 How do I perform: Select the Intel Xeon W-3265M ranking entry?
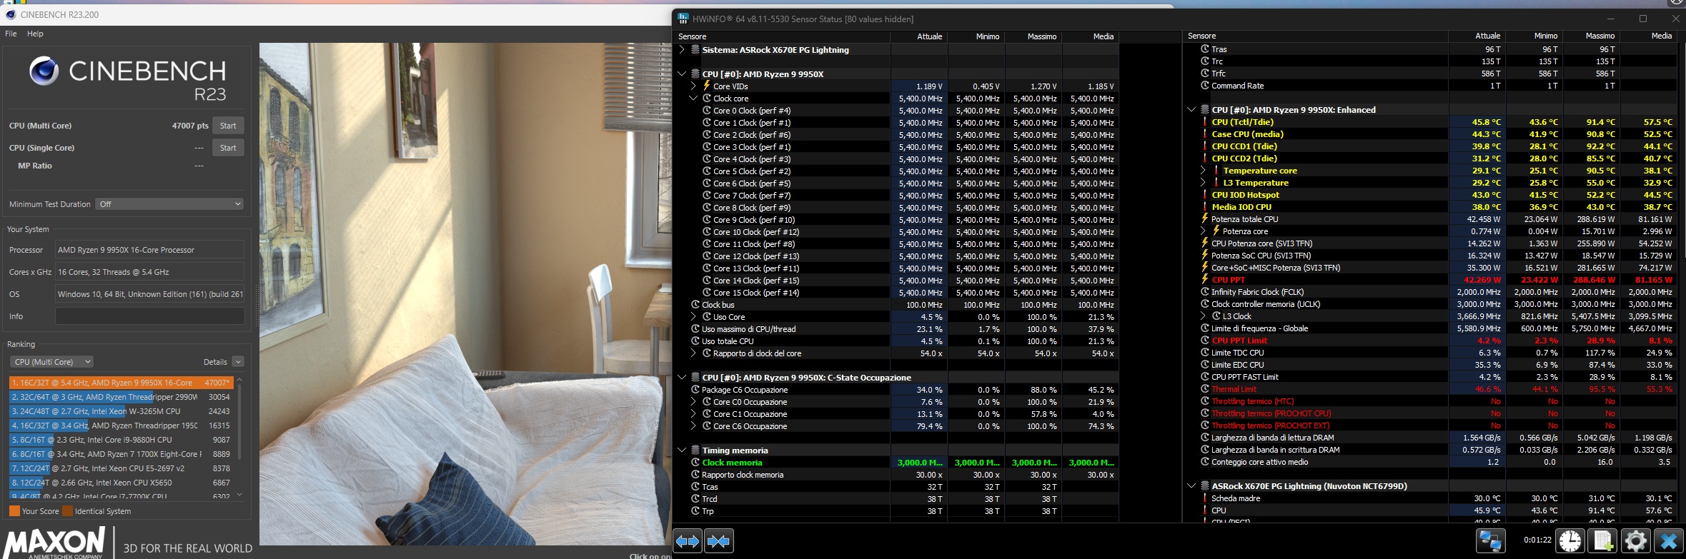(122, 411)
